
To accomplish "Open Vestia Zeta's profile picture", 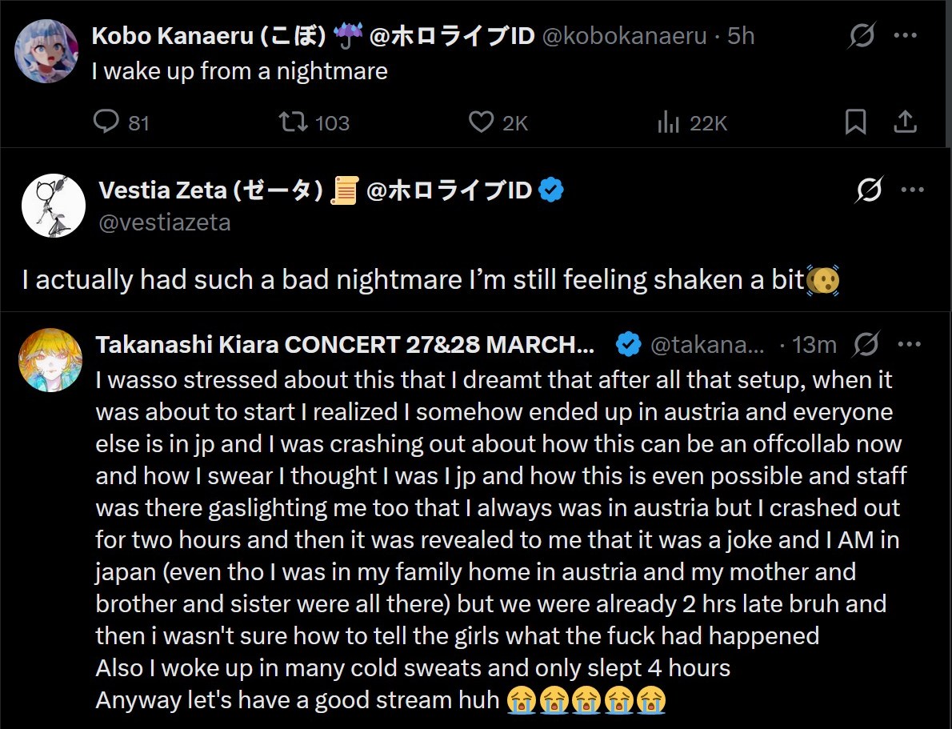I will pos(53,205).
